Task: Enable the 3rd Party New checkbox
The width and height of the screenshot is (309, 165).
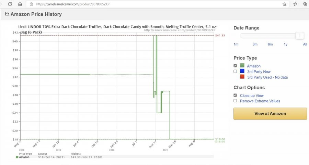Action: pyautogui.click(x=235, y=71)
